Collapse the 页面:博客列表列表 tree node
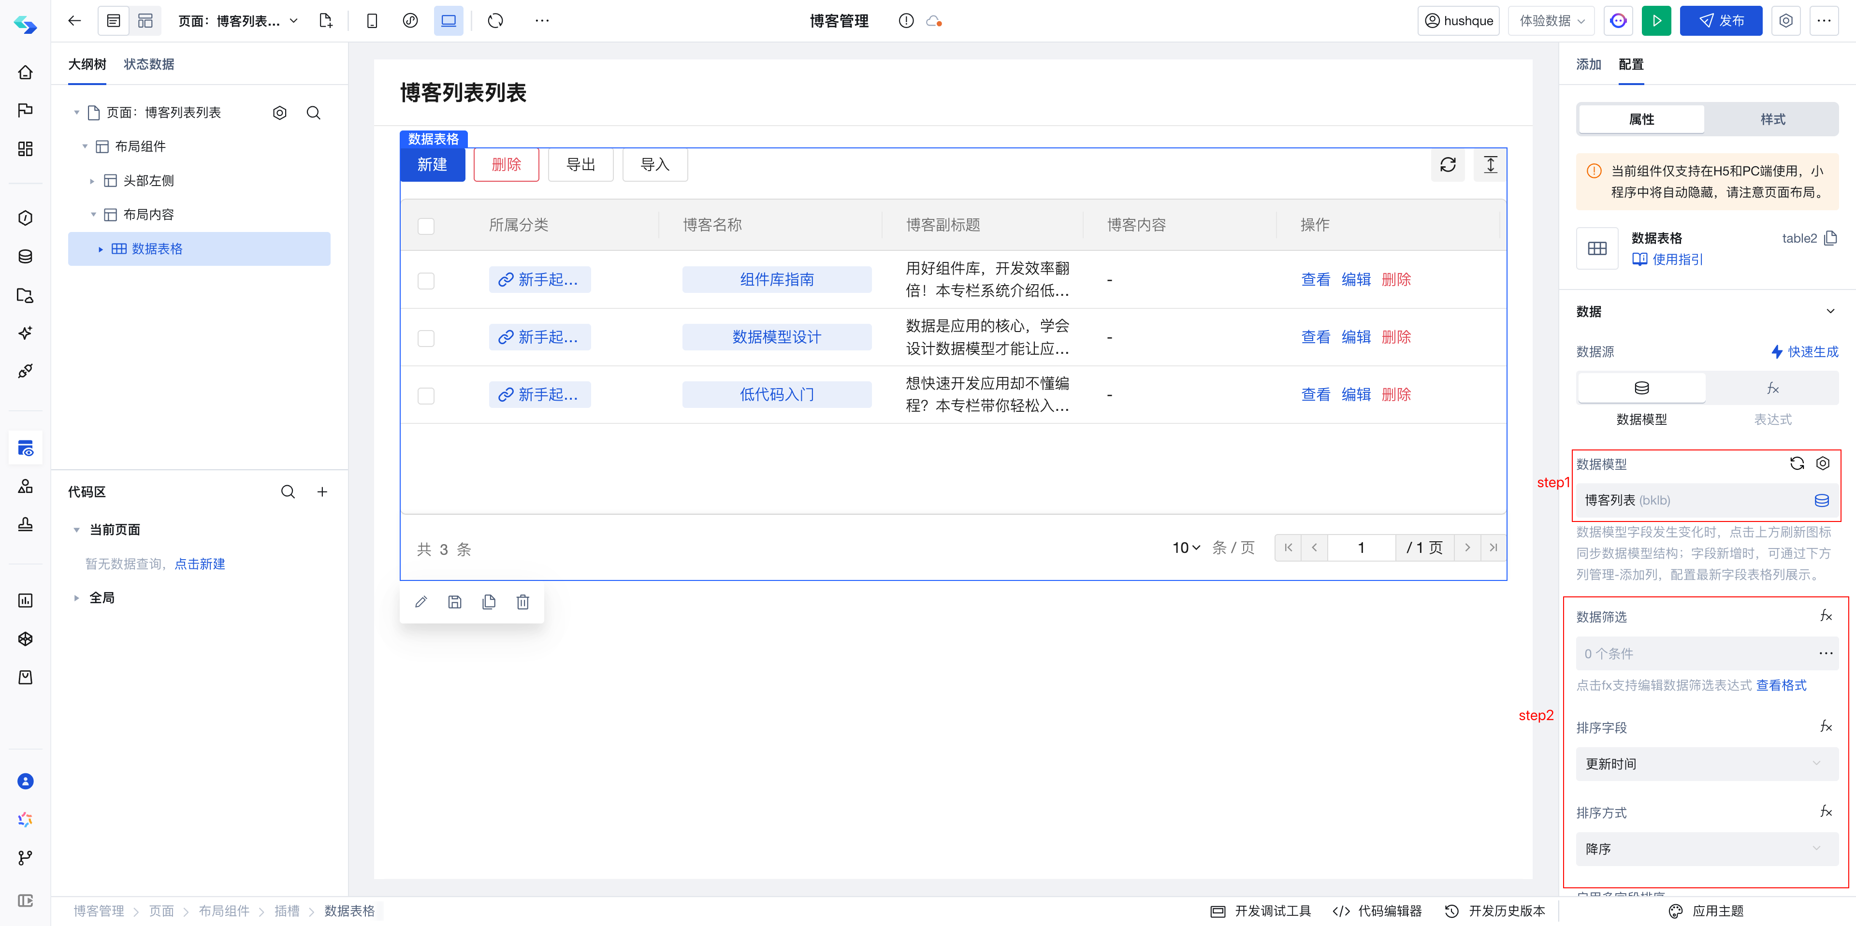1856x926 pixels. (76, 113)
